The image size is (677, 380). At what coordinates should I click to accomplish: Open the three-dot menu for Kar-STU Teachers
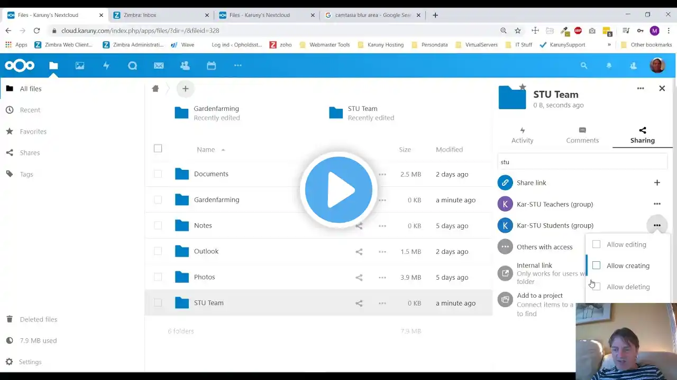pos(657,204)
